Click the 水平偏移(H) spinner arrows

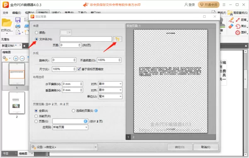click(81, 84)
